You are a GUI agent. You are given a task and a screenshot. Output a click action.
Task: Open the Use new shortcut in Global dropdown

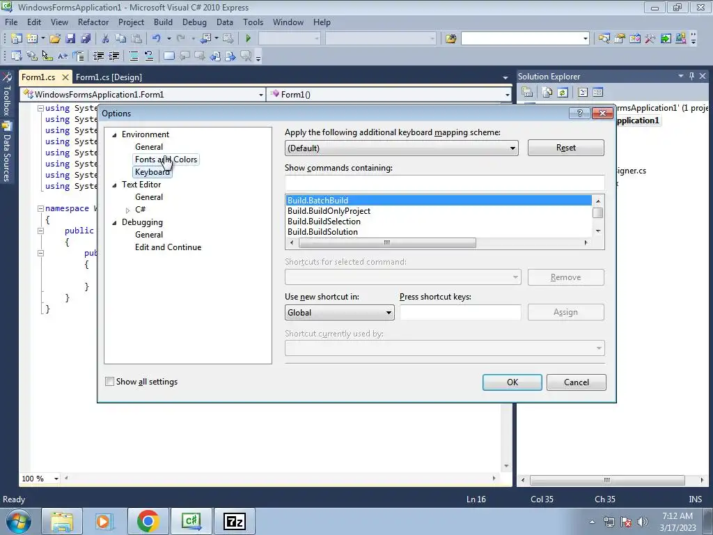tap(389, 313)
